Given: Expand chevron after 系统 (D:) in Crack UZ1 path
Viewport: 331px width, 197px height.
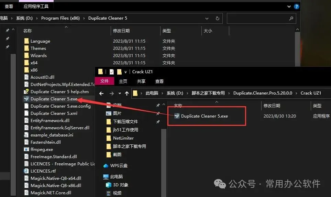Looking at the screenshot, I should coord(187,93).
